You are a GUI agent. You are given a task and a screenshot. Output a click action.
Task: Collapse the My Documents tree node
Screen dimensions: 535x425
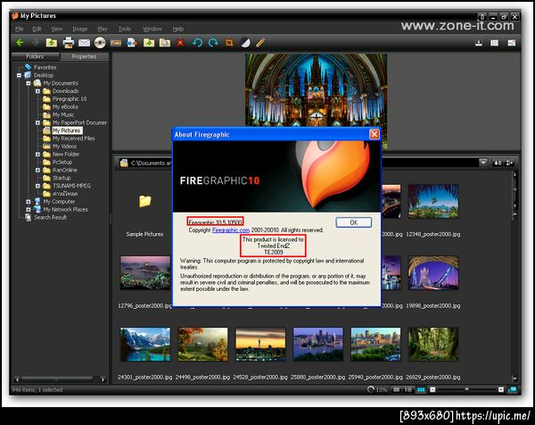[x=29, y=83]
